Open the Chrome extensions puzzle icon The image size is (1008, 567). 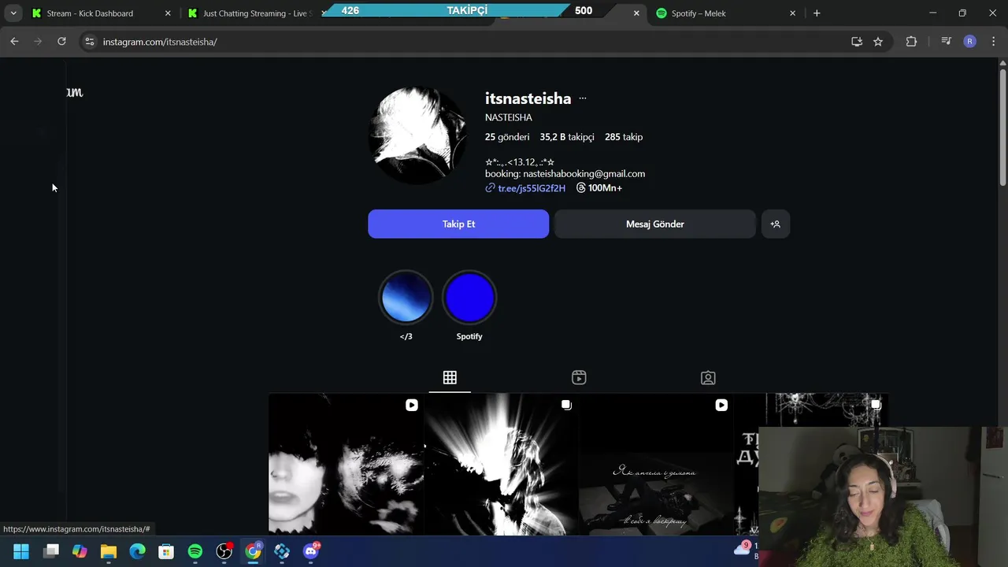click(911, 42)
